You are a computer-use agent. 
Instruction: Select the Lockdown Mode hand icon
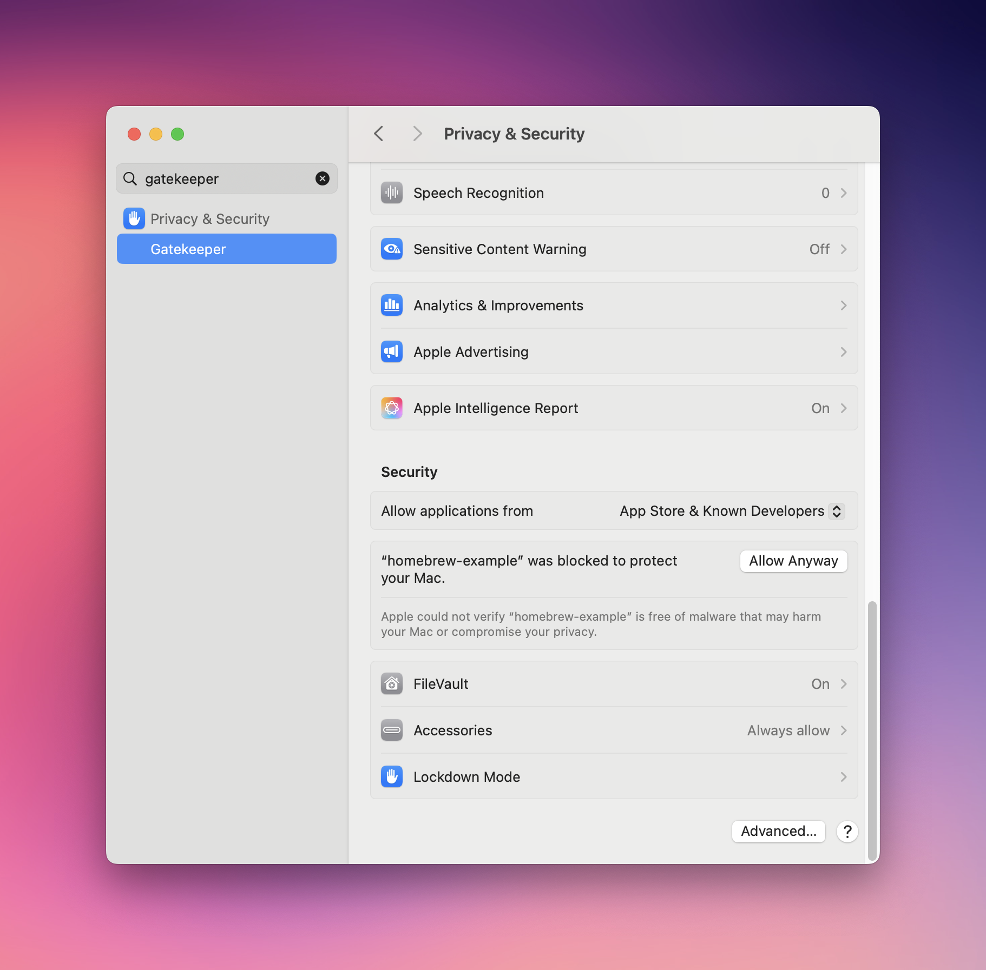392,776
